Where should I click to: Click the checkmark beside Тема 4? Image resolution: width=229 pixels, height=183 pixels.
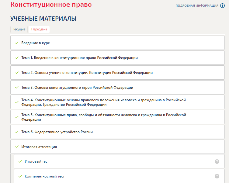tap(17, 102)
